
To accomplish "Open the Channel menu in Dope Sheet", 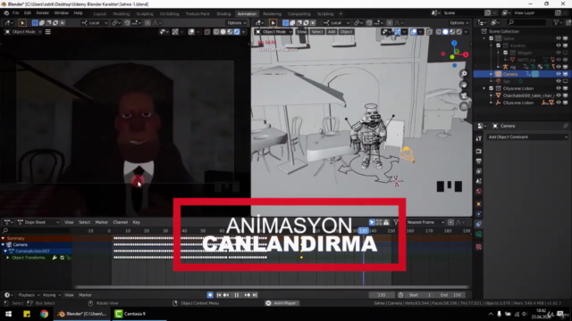I will pyautogui.click(x=121, y=222).
